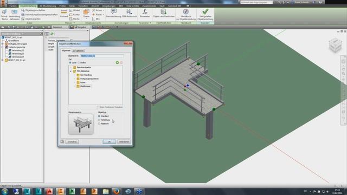Click the Vorschau button in dialog
This screenshot has height=195, width=347.
click(x=72, y=142)
